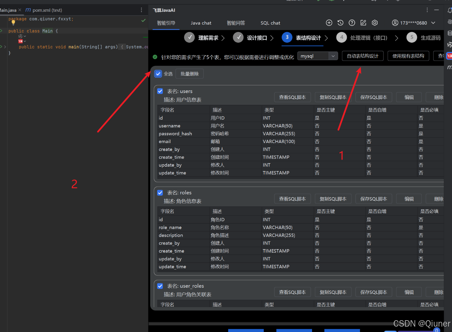
Task: Click step 3 circle for 表结构设计
Action: coord(287,37)
